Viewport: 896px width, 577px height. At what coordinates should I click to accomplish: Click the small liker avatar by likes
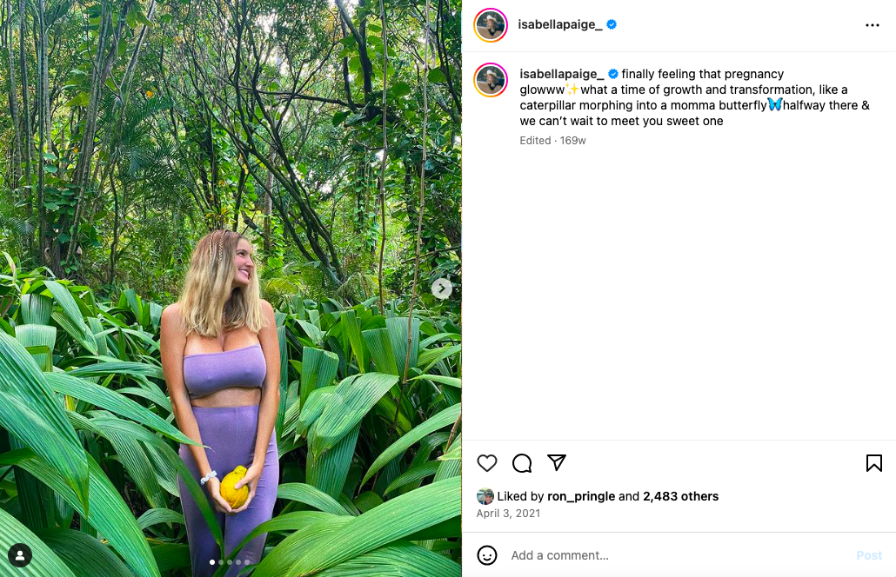point(485,496)
